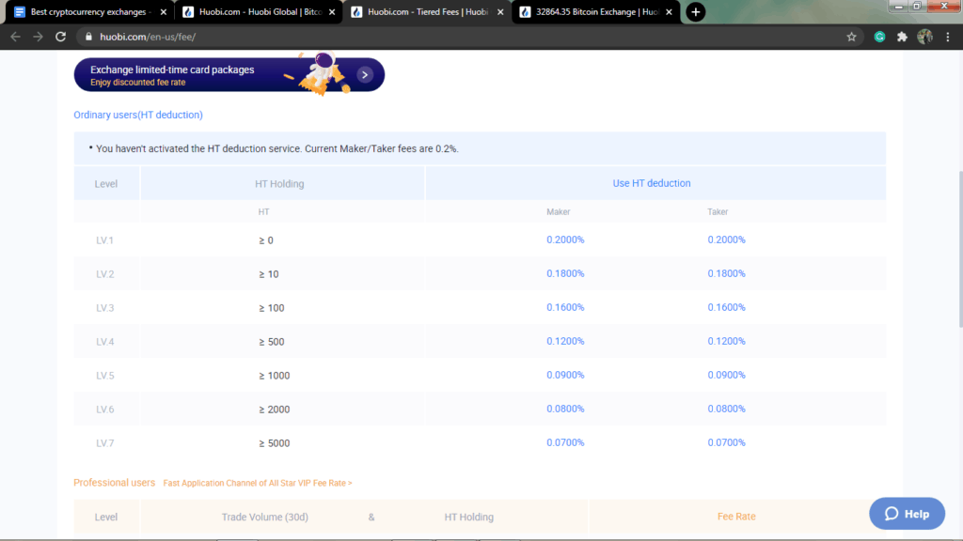Image resolution: width=963 pixels, height=541 pixels.
Task: Click the HT deduction not activated notice
Action: coord(480,148)
